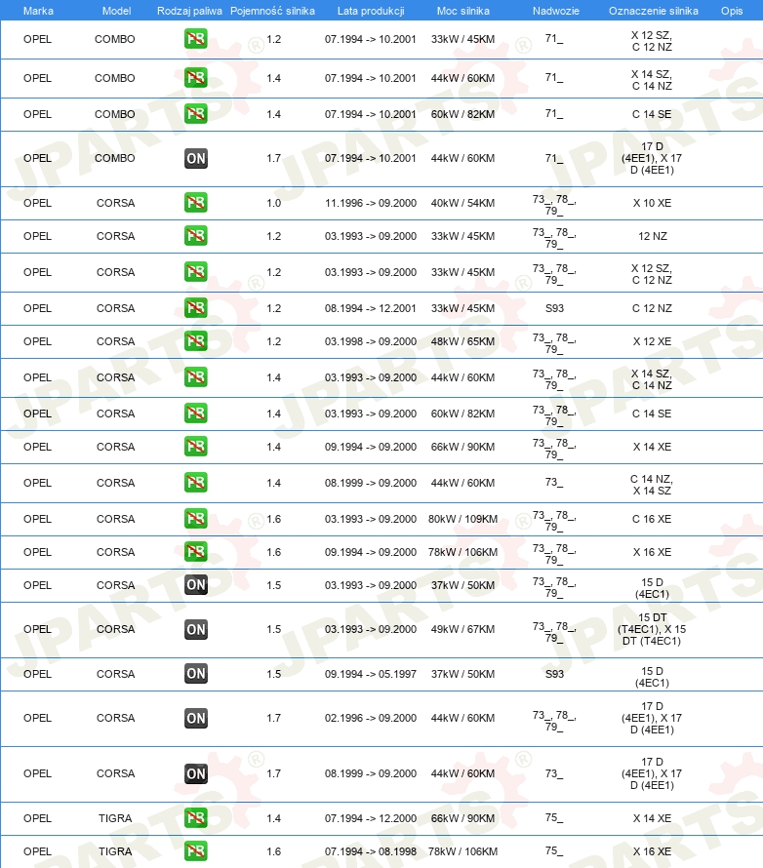Screen dimensions: 763x868
Task: Click the 75_ body code in TIGRA 1.6 row
Action: pyautogui.click(x=553, y=850)
